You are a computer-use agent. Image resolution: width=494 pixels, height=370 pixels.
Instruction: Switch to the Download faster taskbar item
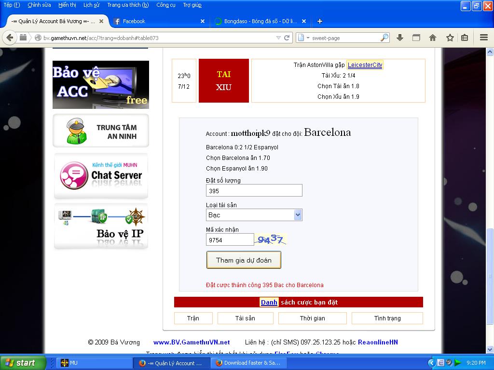[248, 363]
